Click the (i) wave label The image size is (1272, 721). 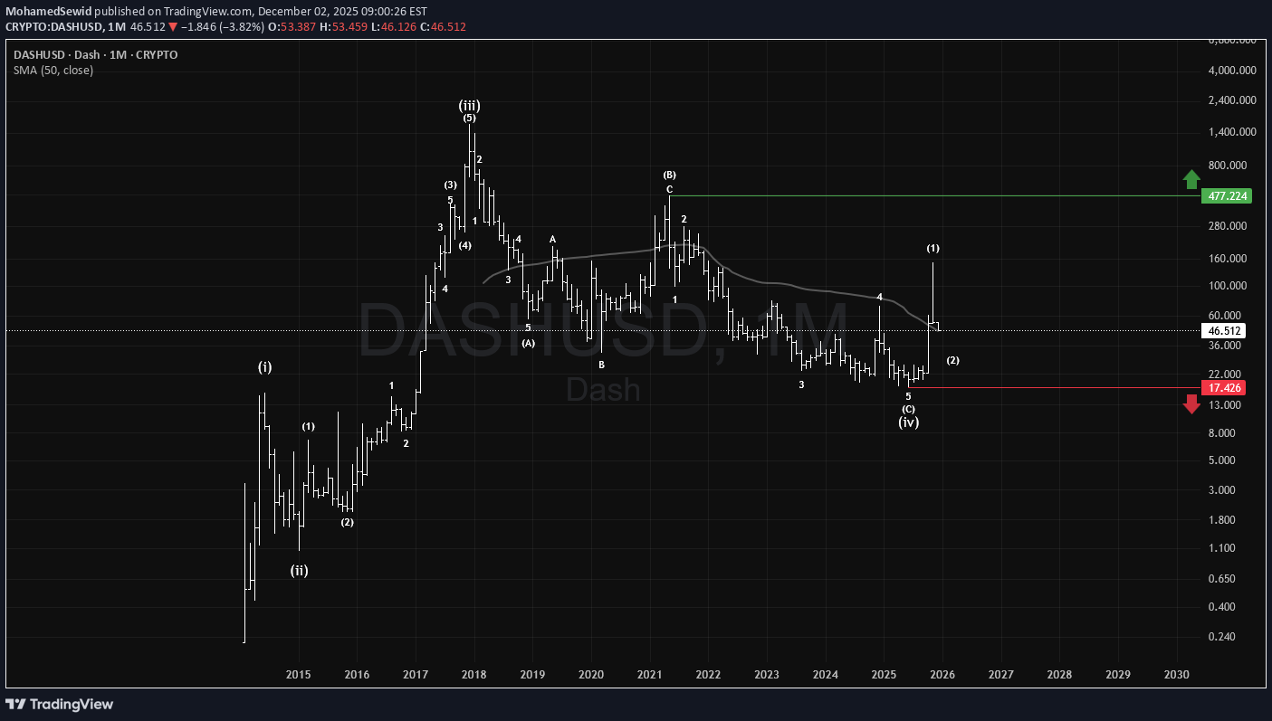coord(264,366)
